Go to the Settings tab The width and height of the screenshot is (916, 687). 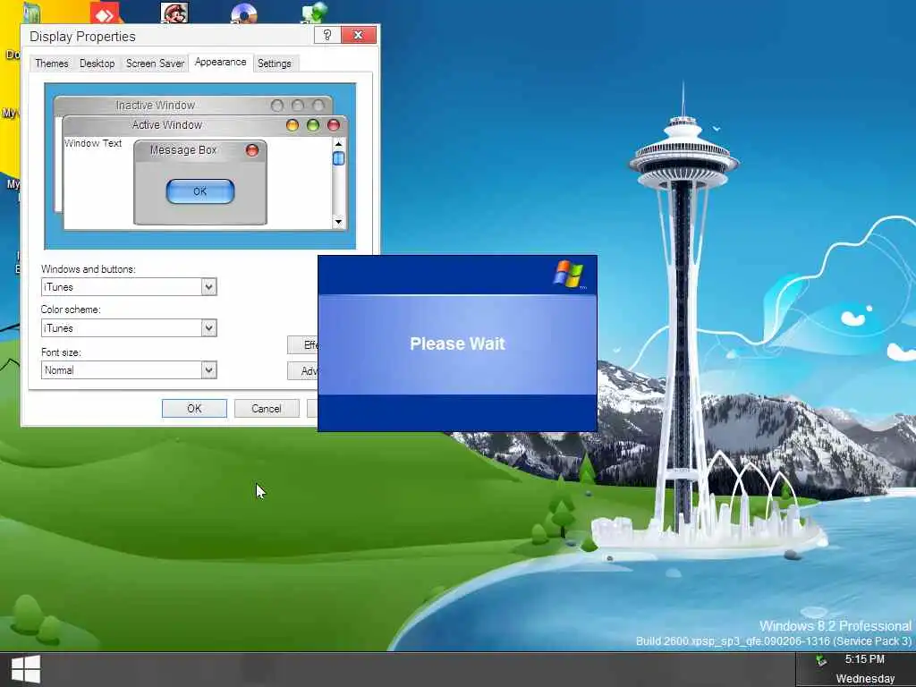click(274, 64)
